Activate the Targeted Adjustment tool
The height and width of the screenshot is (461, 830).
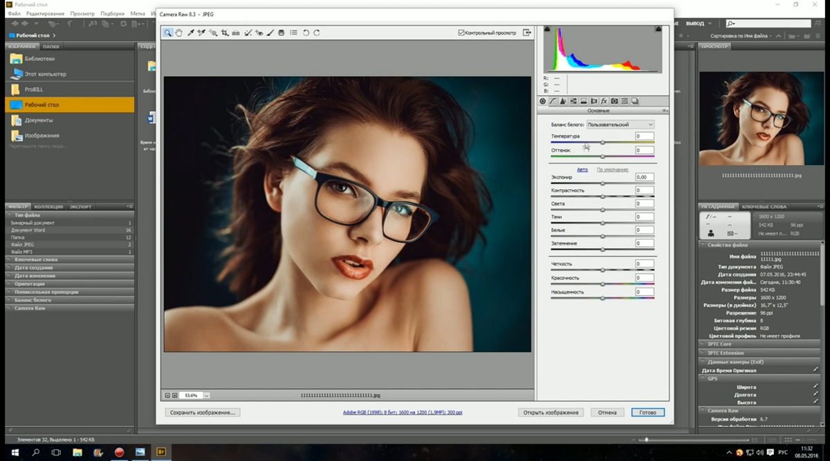click(214, 32)
